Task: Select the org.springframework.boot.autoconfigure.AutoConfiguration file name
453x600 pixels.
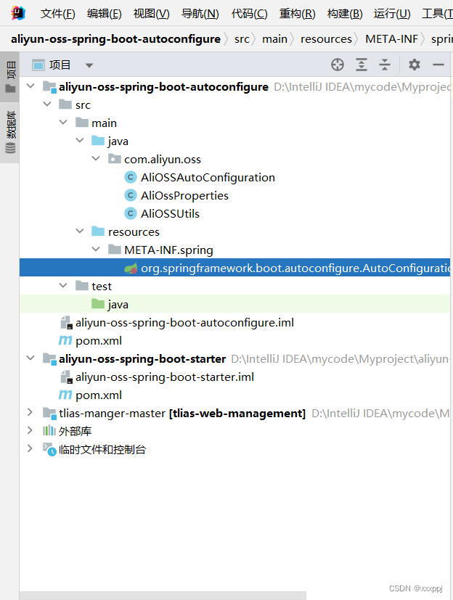Action: click(x=295, y=268)
